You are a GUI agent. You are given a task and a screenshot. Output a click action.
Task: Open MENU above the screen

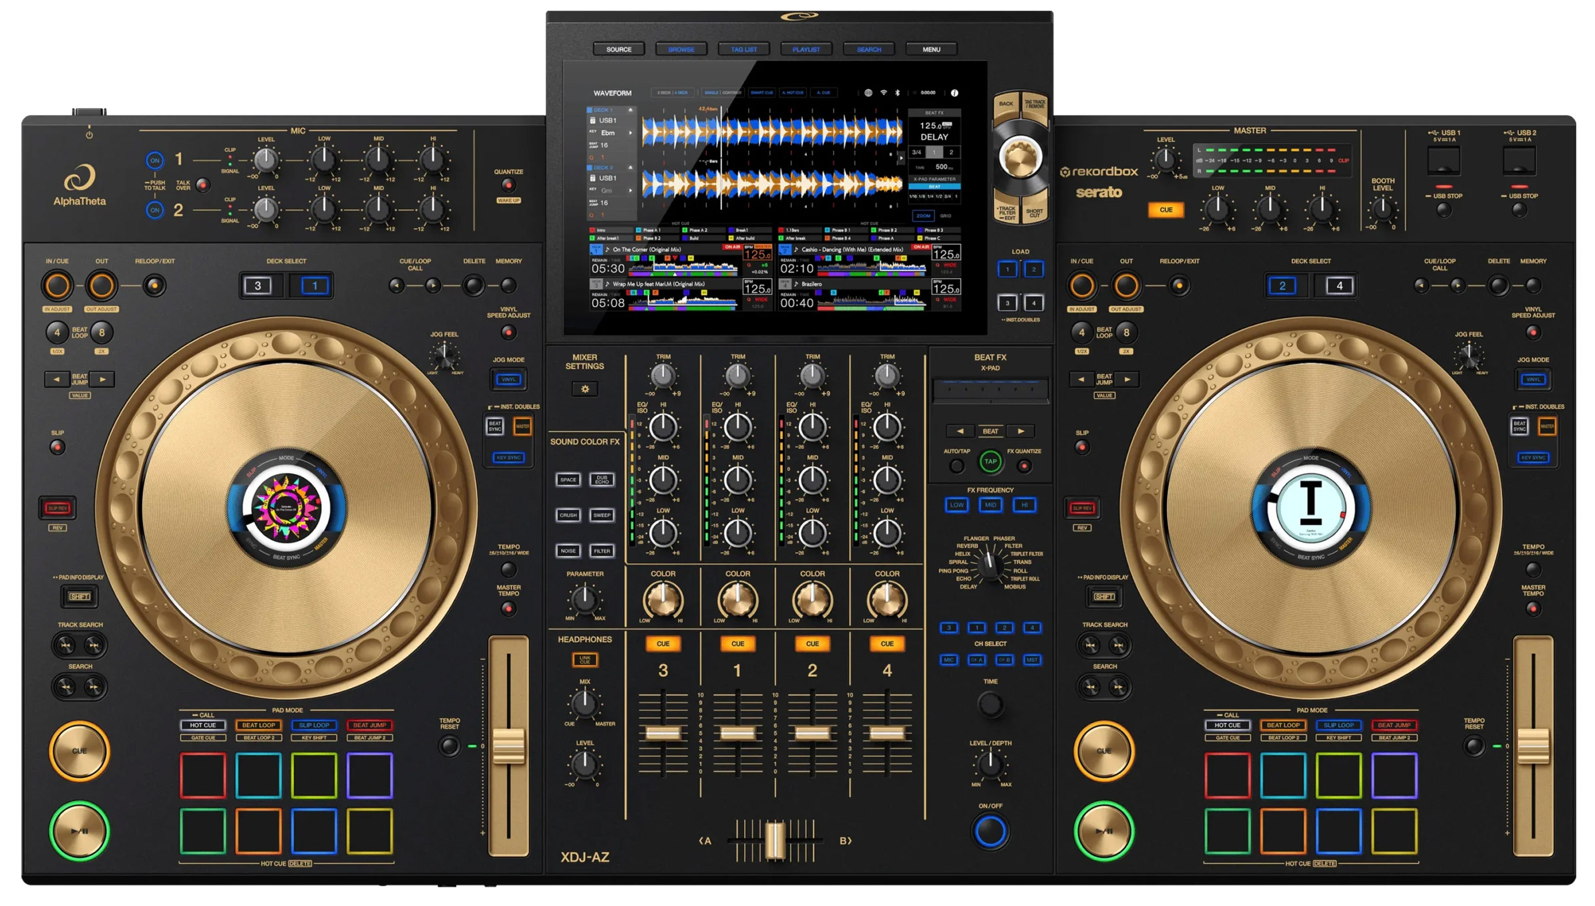(931, 49)
